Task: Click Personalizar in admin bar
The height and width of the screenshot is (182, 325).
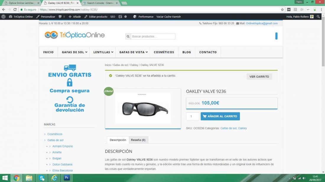Action: (x=46, y=17)
